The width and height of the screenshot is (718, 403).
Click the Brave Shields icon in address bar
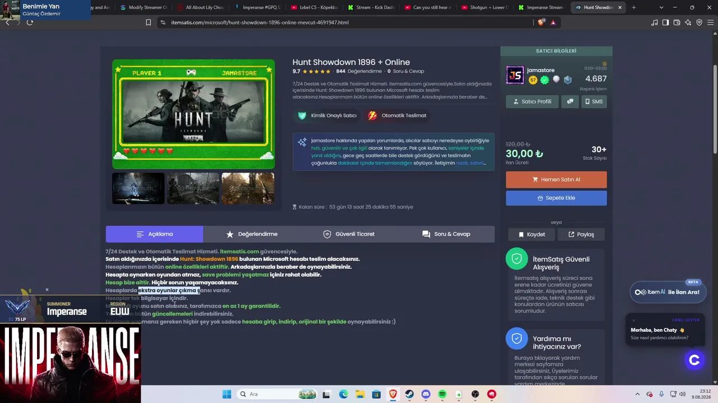click(541, 22)
